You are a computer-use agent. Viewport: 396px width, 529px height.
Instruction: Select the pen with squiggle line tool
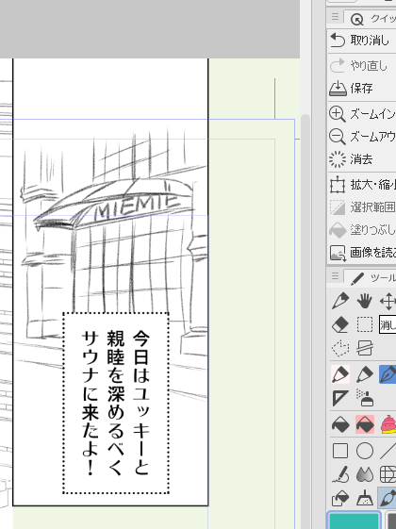point(339,474)
